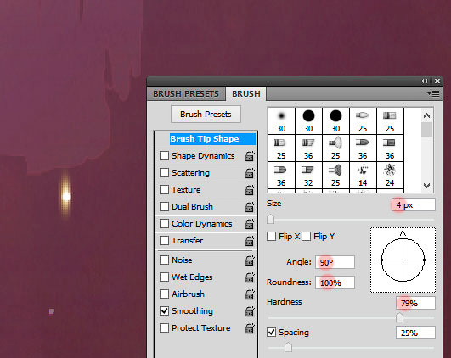
Task: Pick the splatter brush tip labeled 14
Action: tap(363, 175)
